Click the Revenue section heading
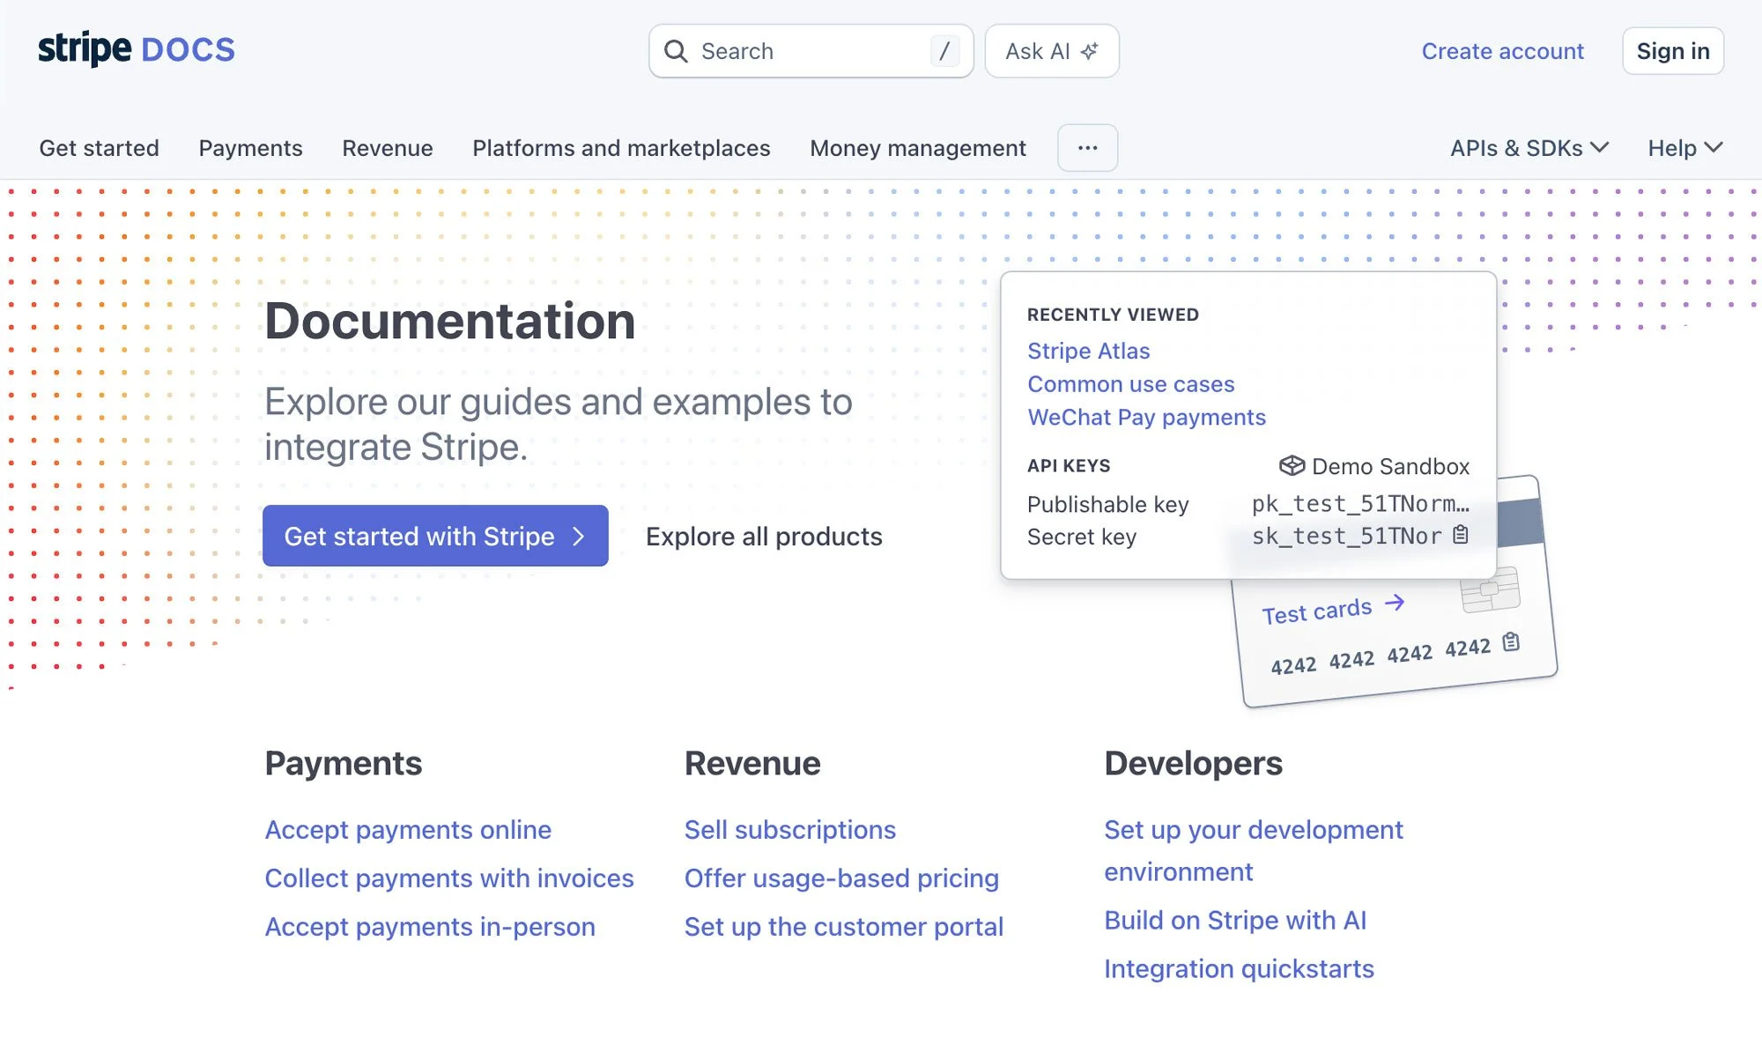Image resolution: width=1762 pixels, height=1052 pixels. (x=752, y=763)
